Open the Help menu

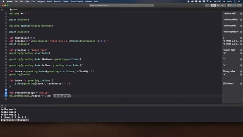click(96, 2)
